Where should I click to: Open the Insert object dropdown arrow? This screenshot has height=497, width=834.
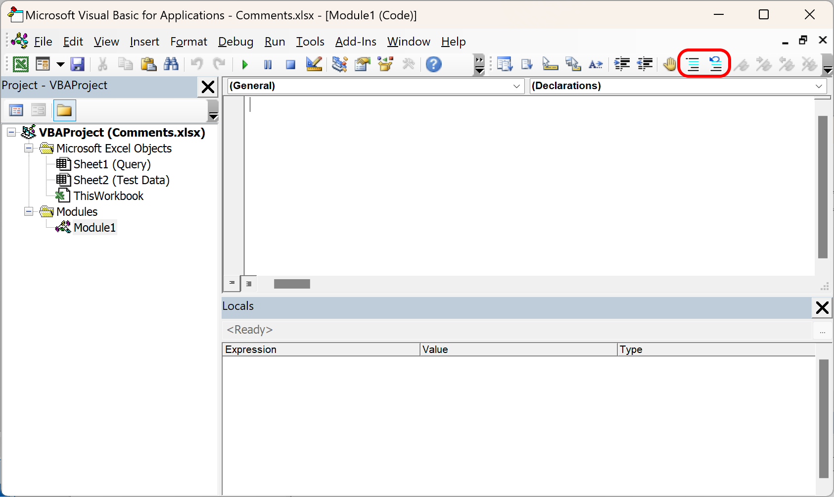60,64
